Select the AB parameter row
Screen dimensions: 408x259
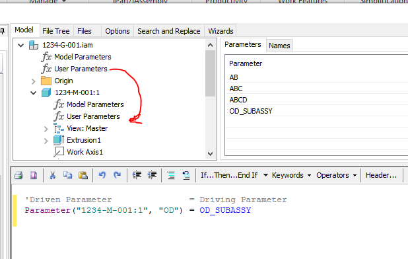(x=316, y=77)
